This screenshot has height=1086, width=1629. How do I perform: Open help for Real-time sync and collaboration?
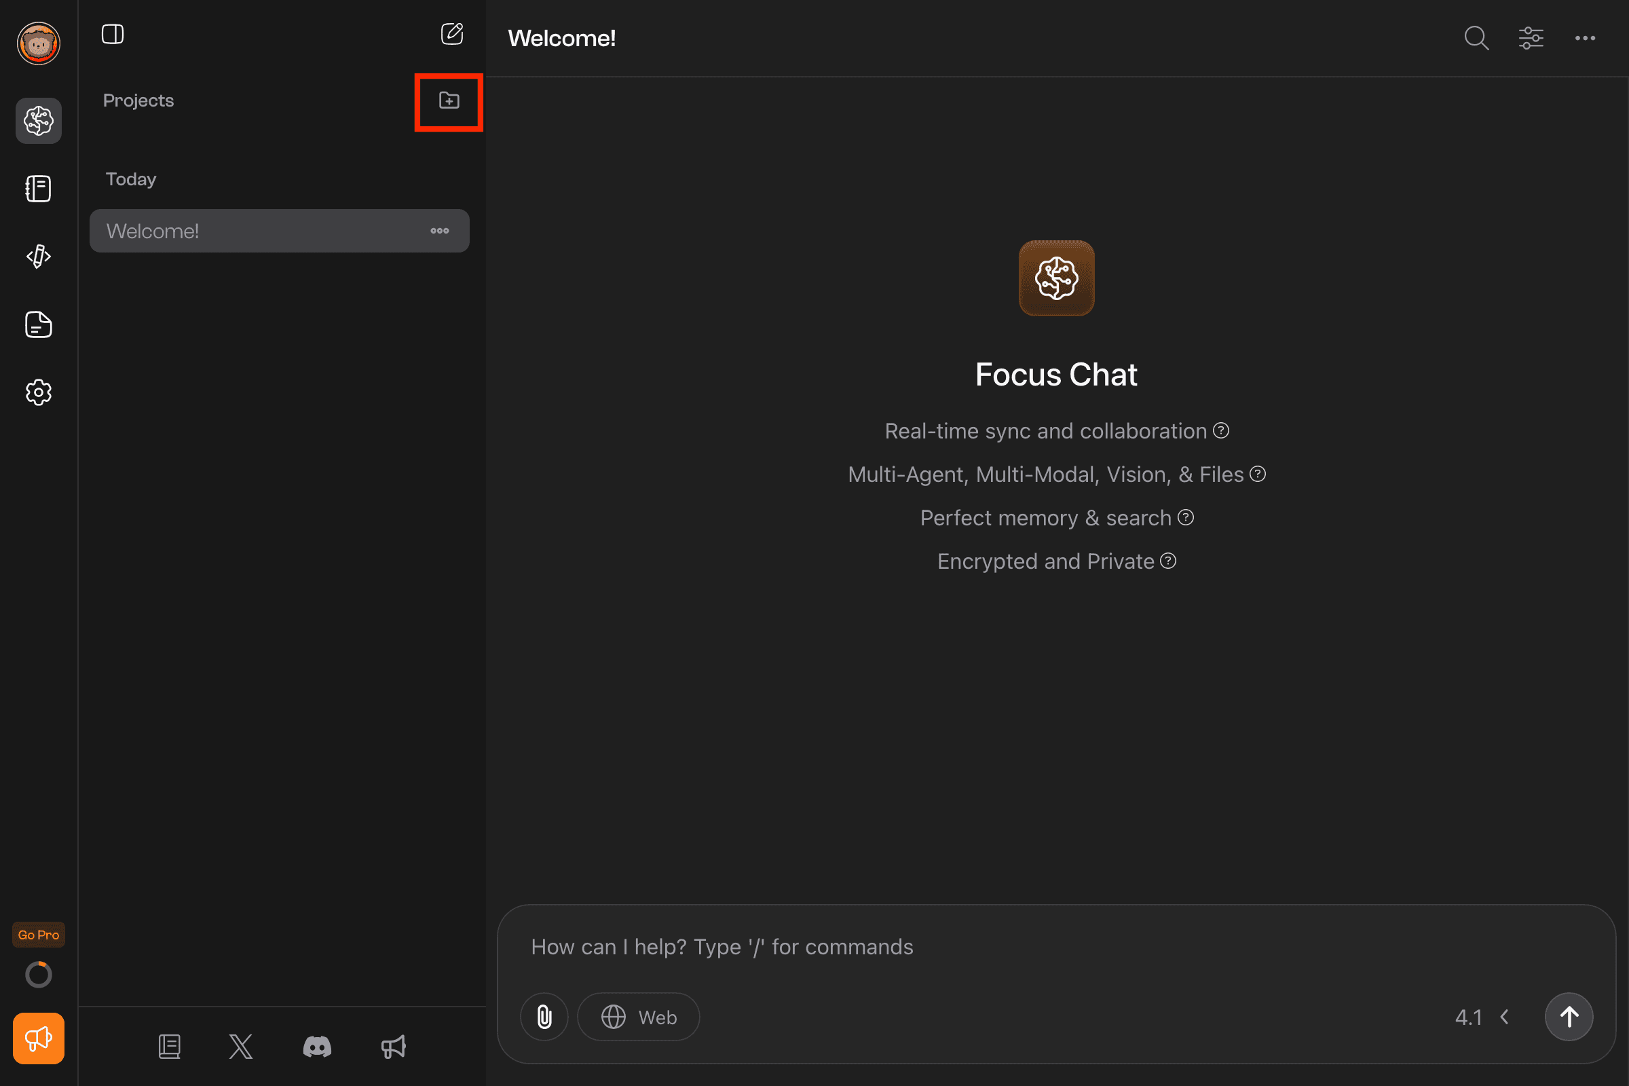tap(1221, 431)
